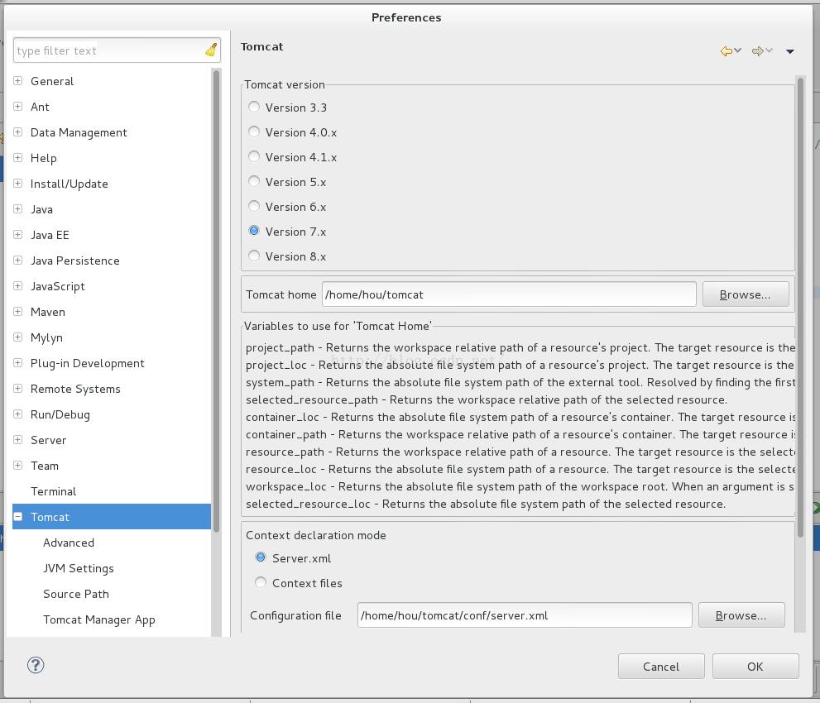820x703 pixels.
Task: Expand the Help preferences node
Action: coord(17,157)
